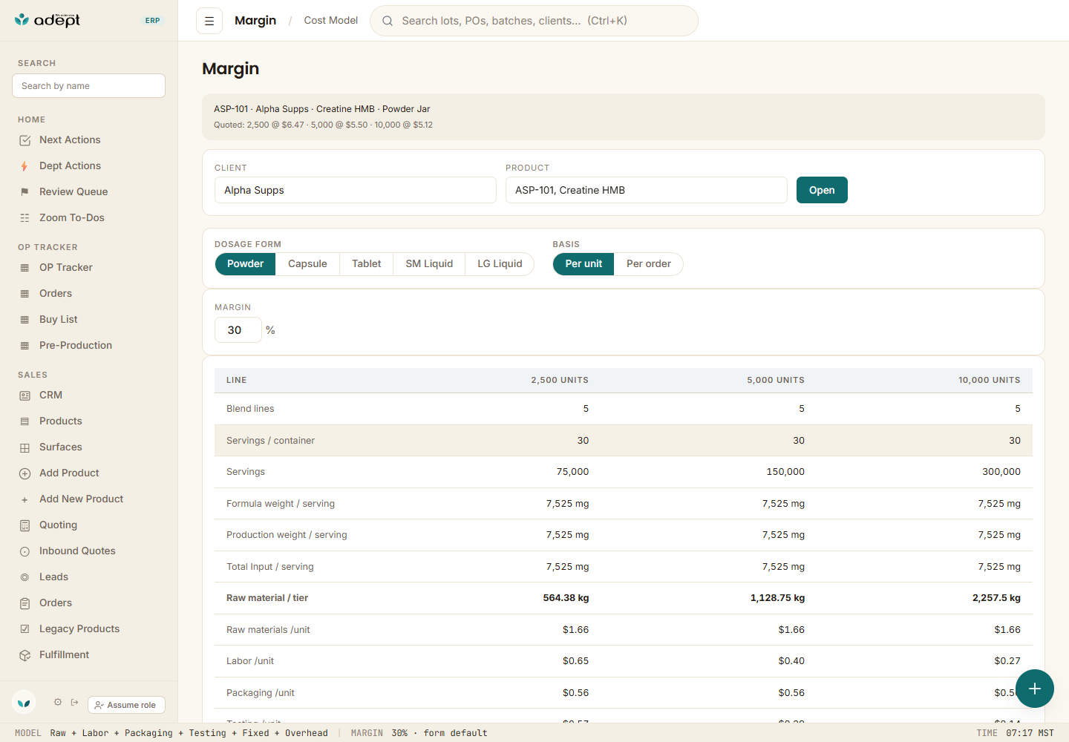This screenshot has width=1069, height=742.
Task: Open Inbound Quotes link
Action: (x=77, y=551)
